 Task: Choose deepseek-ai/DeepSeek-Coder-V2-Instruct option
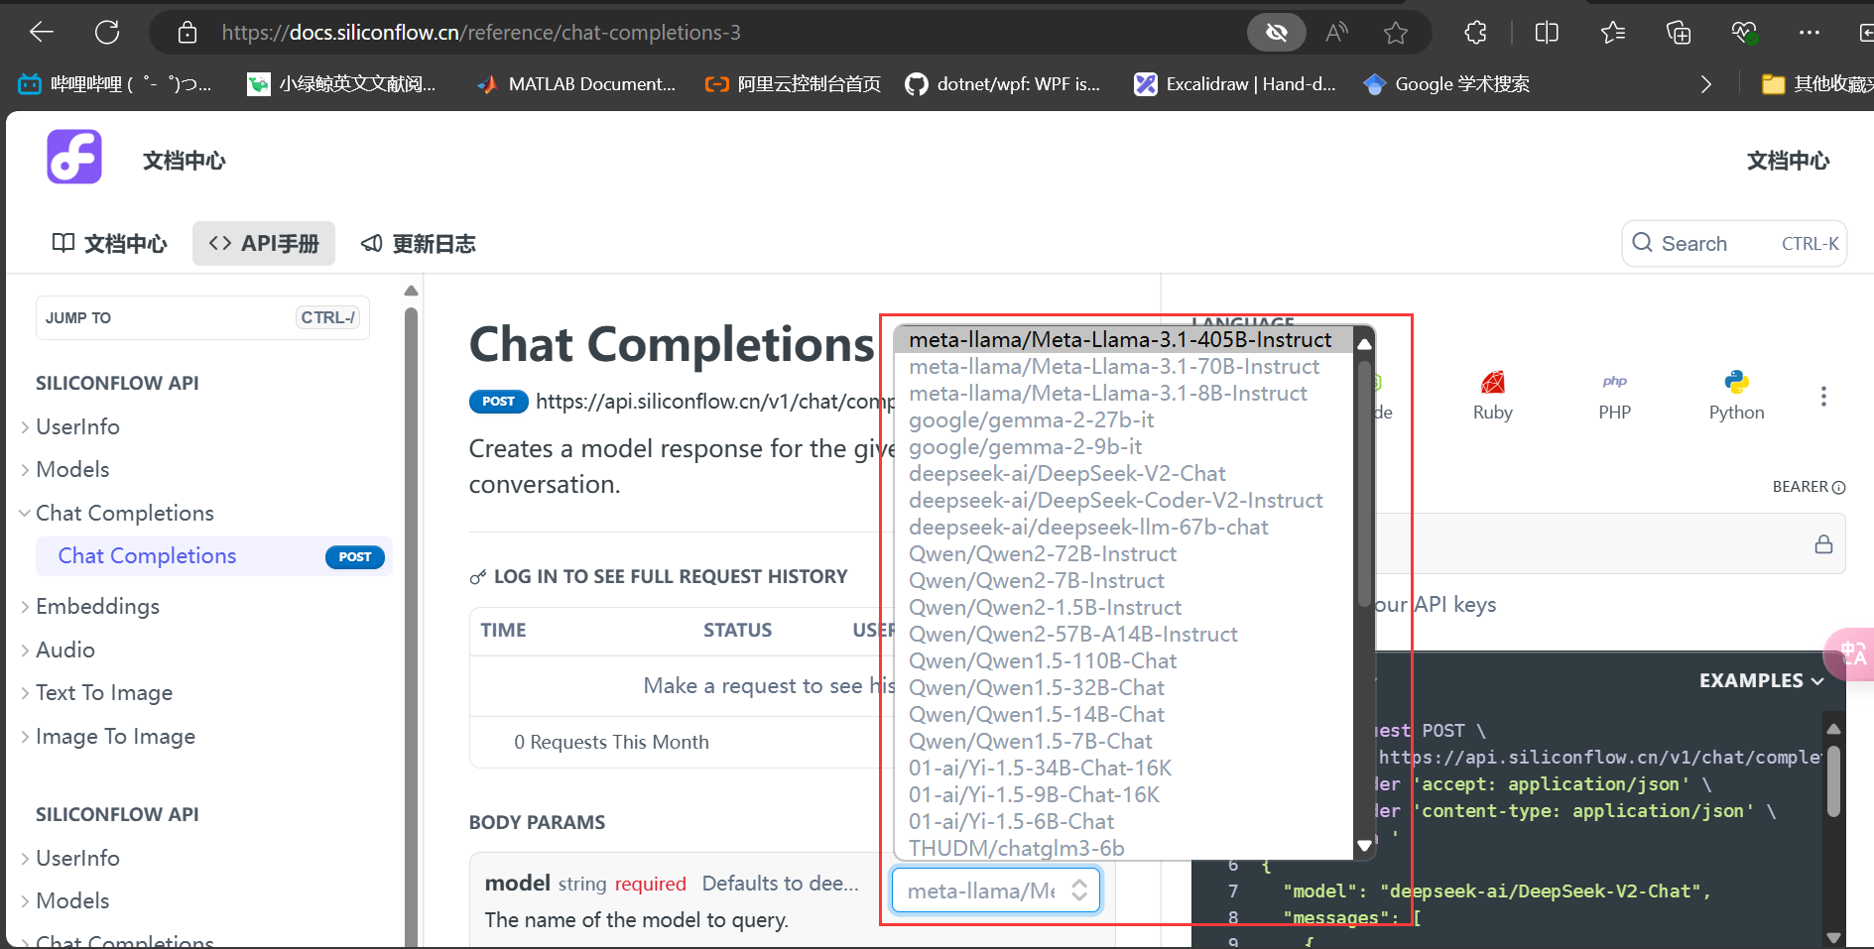pyautogui.click(x=1116, y=501)
